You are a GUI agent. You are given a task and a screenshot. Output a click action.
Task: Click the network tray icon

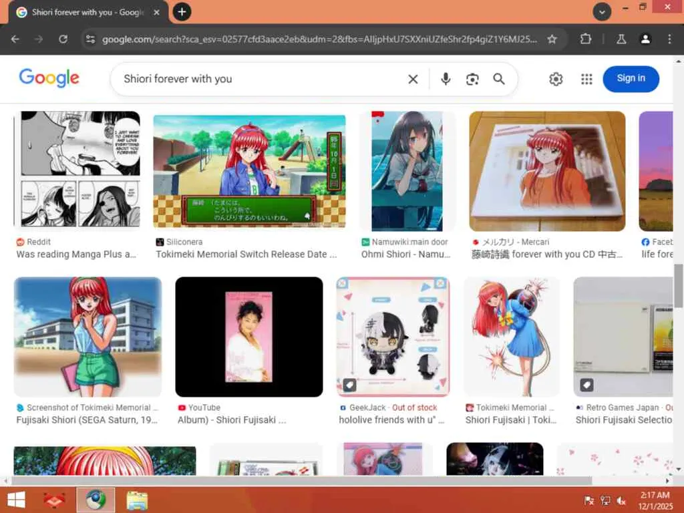[605, 501]
